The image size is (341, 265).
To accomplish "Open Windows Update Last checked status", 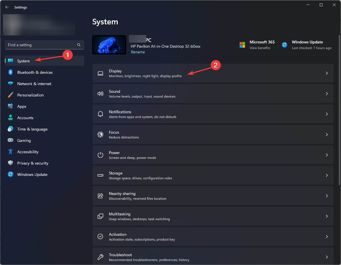I will (311, 48).
